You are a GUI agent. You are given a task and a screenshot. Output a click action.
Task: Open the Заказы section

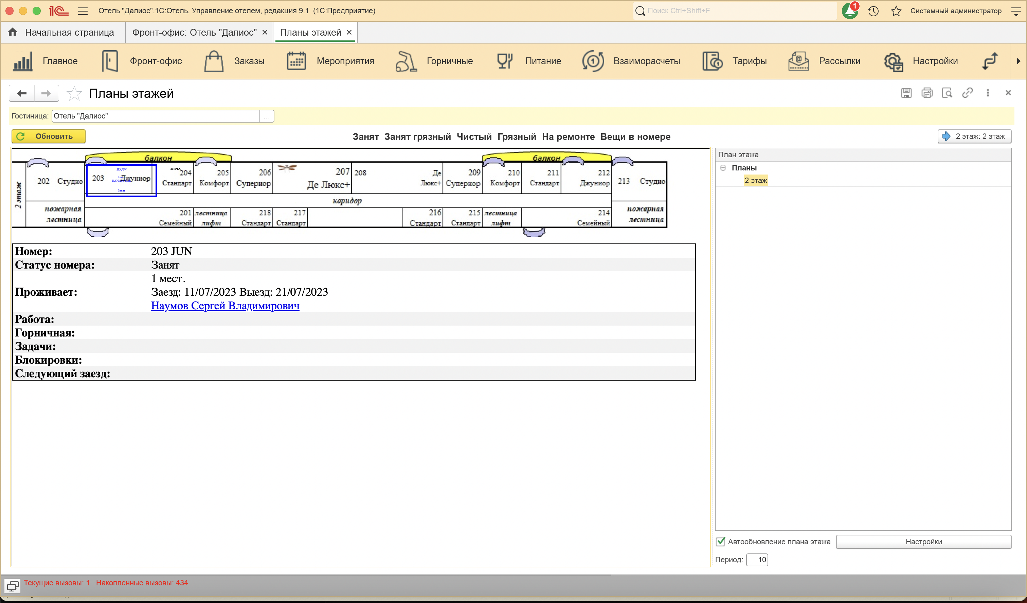point(234,61)
